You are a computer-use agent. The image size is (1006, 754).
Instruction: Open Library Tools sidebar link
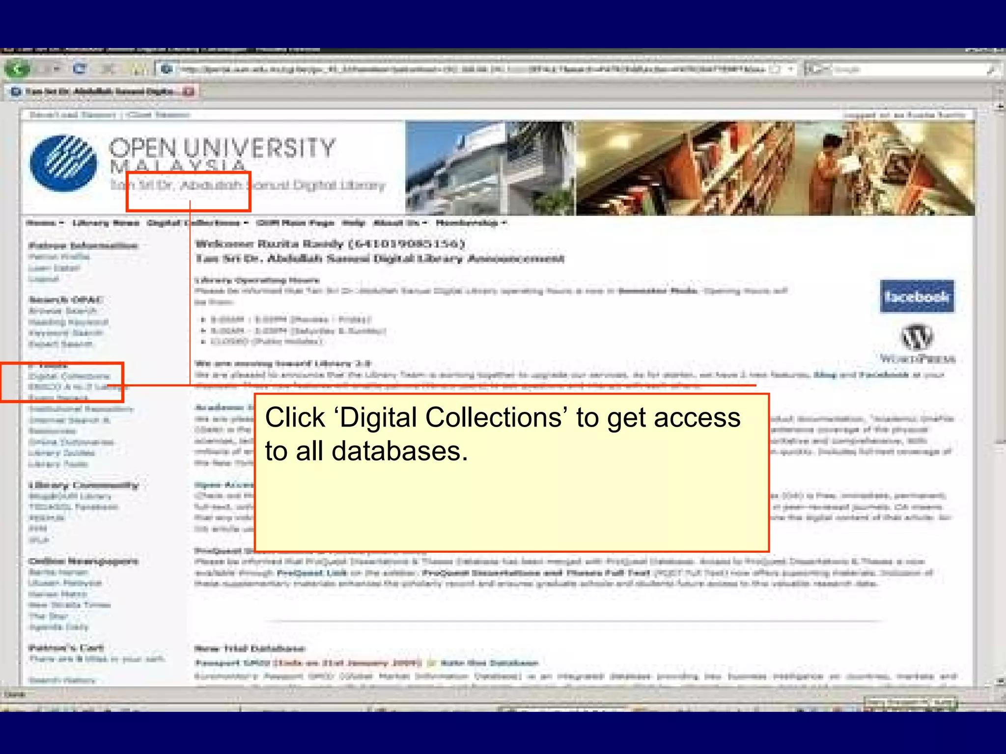click(58, 464)
